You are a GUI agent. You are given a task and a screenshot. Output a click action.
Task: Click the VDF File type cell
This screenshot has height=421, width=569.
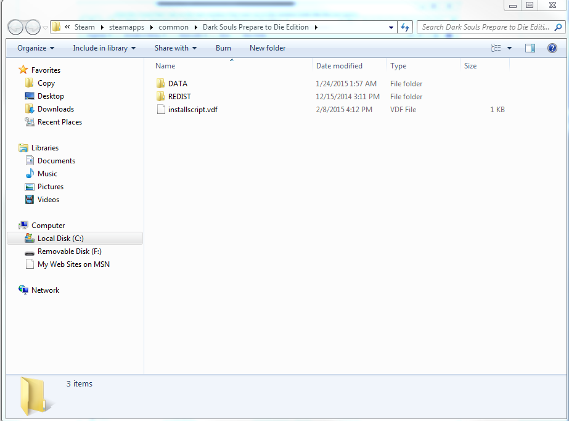tap(403, 110)
